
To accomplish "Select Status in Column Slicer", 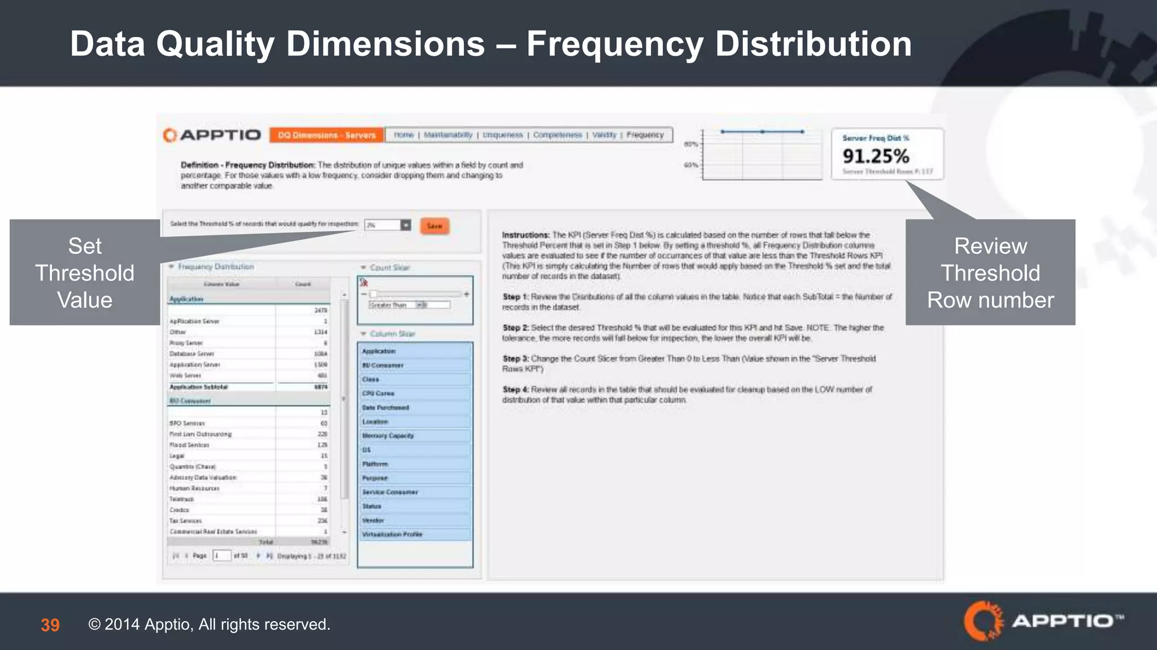I will pyautogui.click(x=415, y=506).
